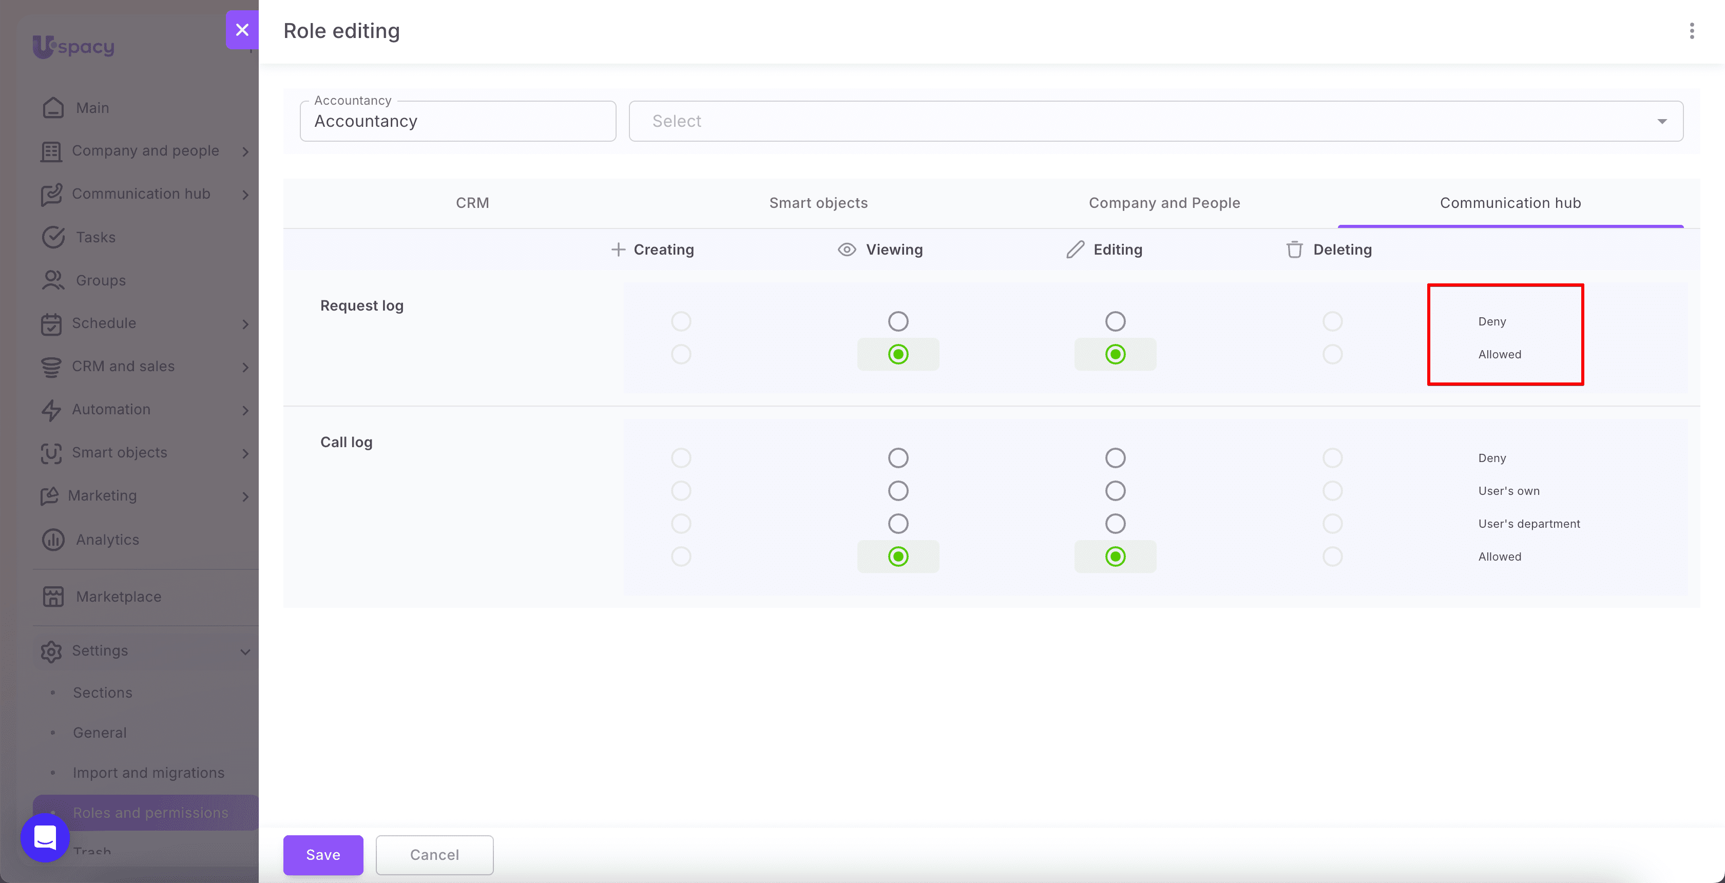
Task: Click the Uspacy logo
Action: [73, 46]
